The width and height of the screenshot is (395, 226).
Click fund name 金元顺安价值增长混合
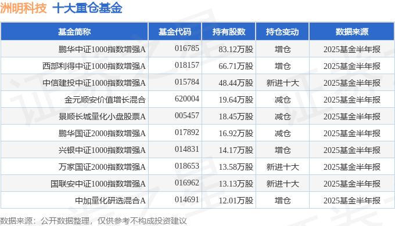[105, 100]
